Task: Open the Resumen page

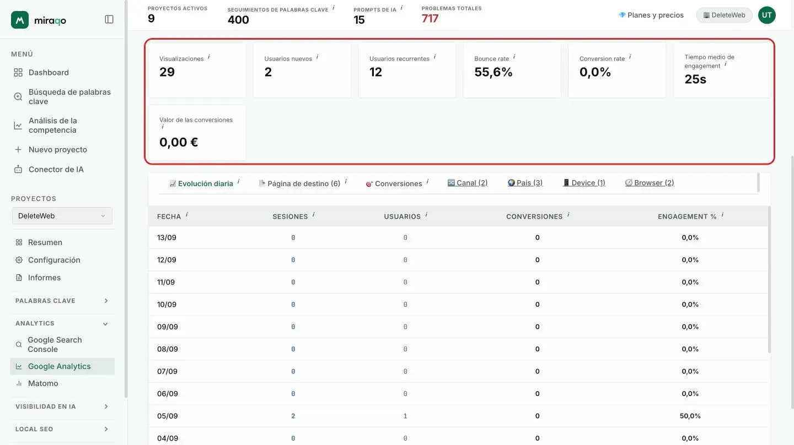Action: click(45, 242)
